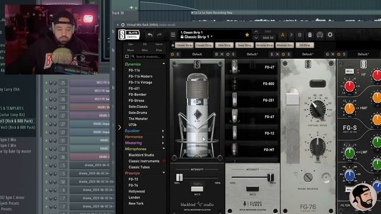
Task: Select the A compare slot
Action: (x=283, y=35)
